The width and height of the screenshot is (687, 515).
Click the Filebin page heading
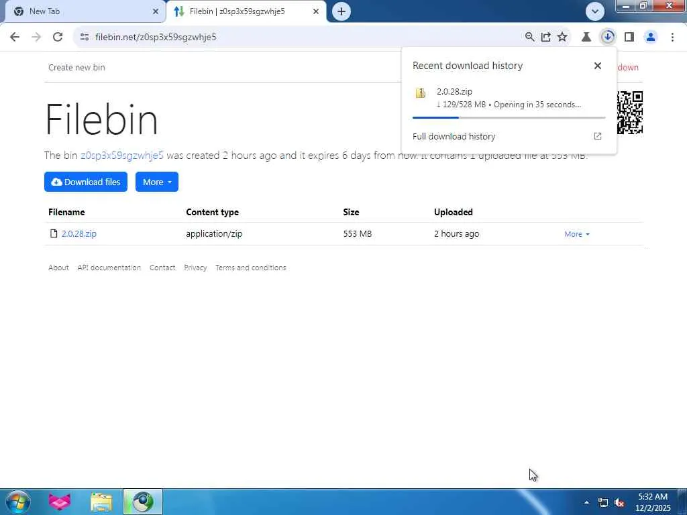tap(101, 119)
